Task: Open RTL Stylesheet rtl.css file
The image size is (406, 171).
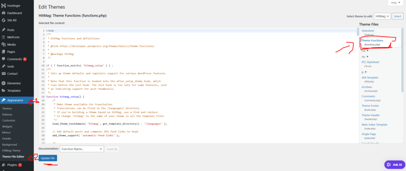Action: (x=370, y=62)
